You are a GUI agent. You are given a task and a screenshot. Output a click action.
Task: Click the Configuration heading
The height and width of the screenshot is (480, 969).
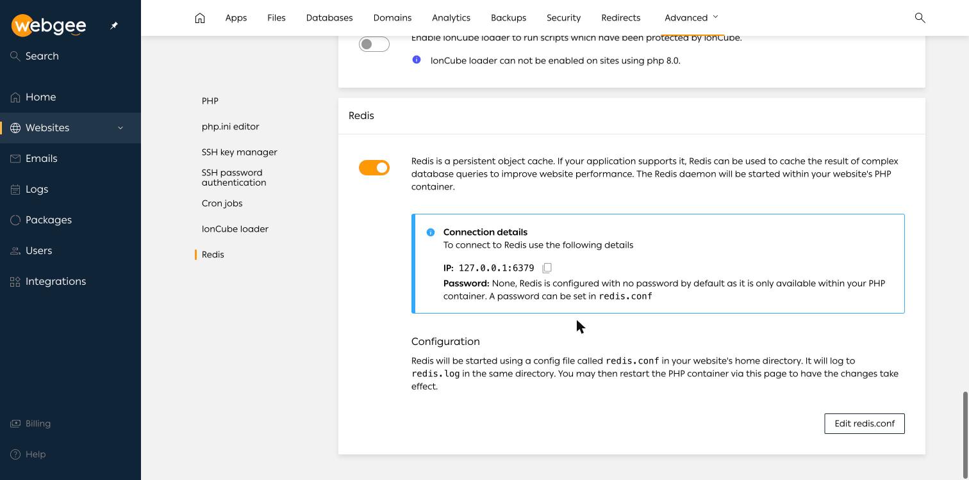click(x=445, y=342)
